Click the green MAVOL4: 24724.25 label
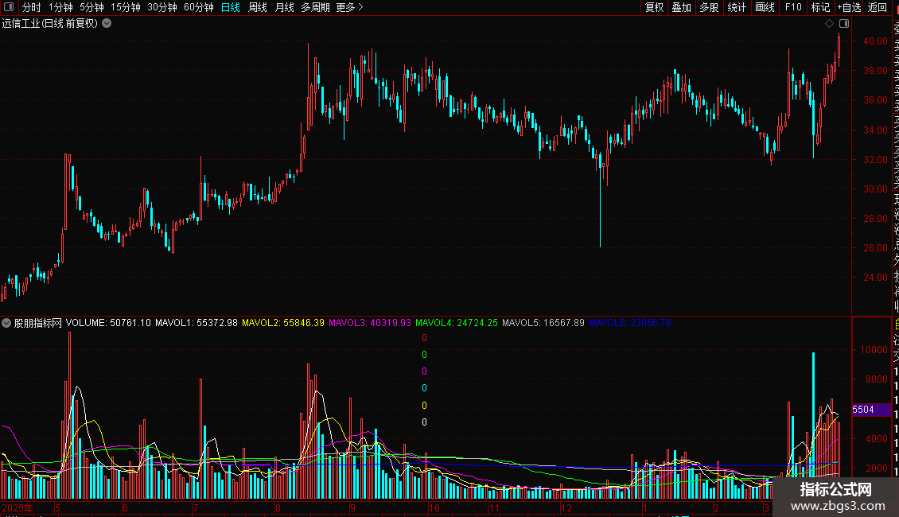The width and height of the screenshot is (899, 517). pyautogui.click(x=457, y=323)
